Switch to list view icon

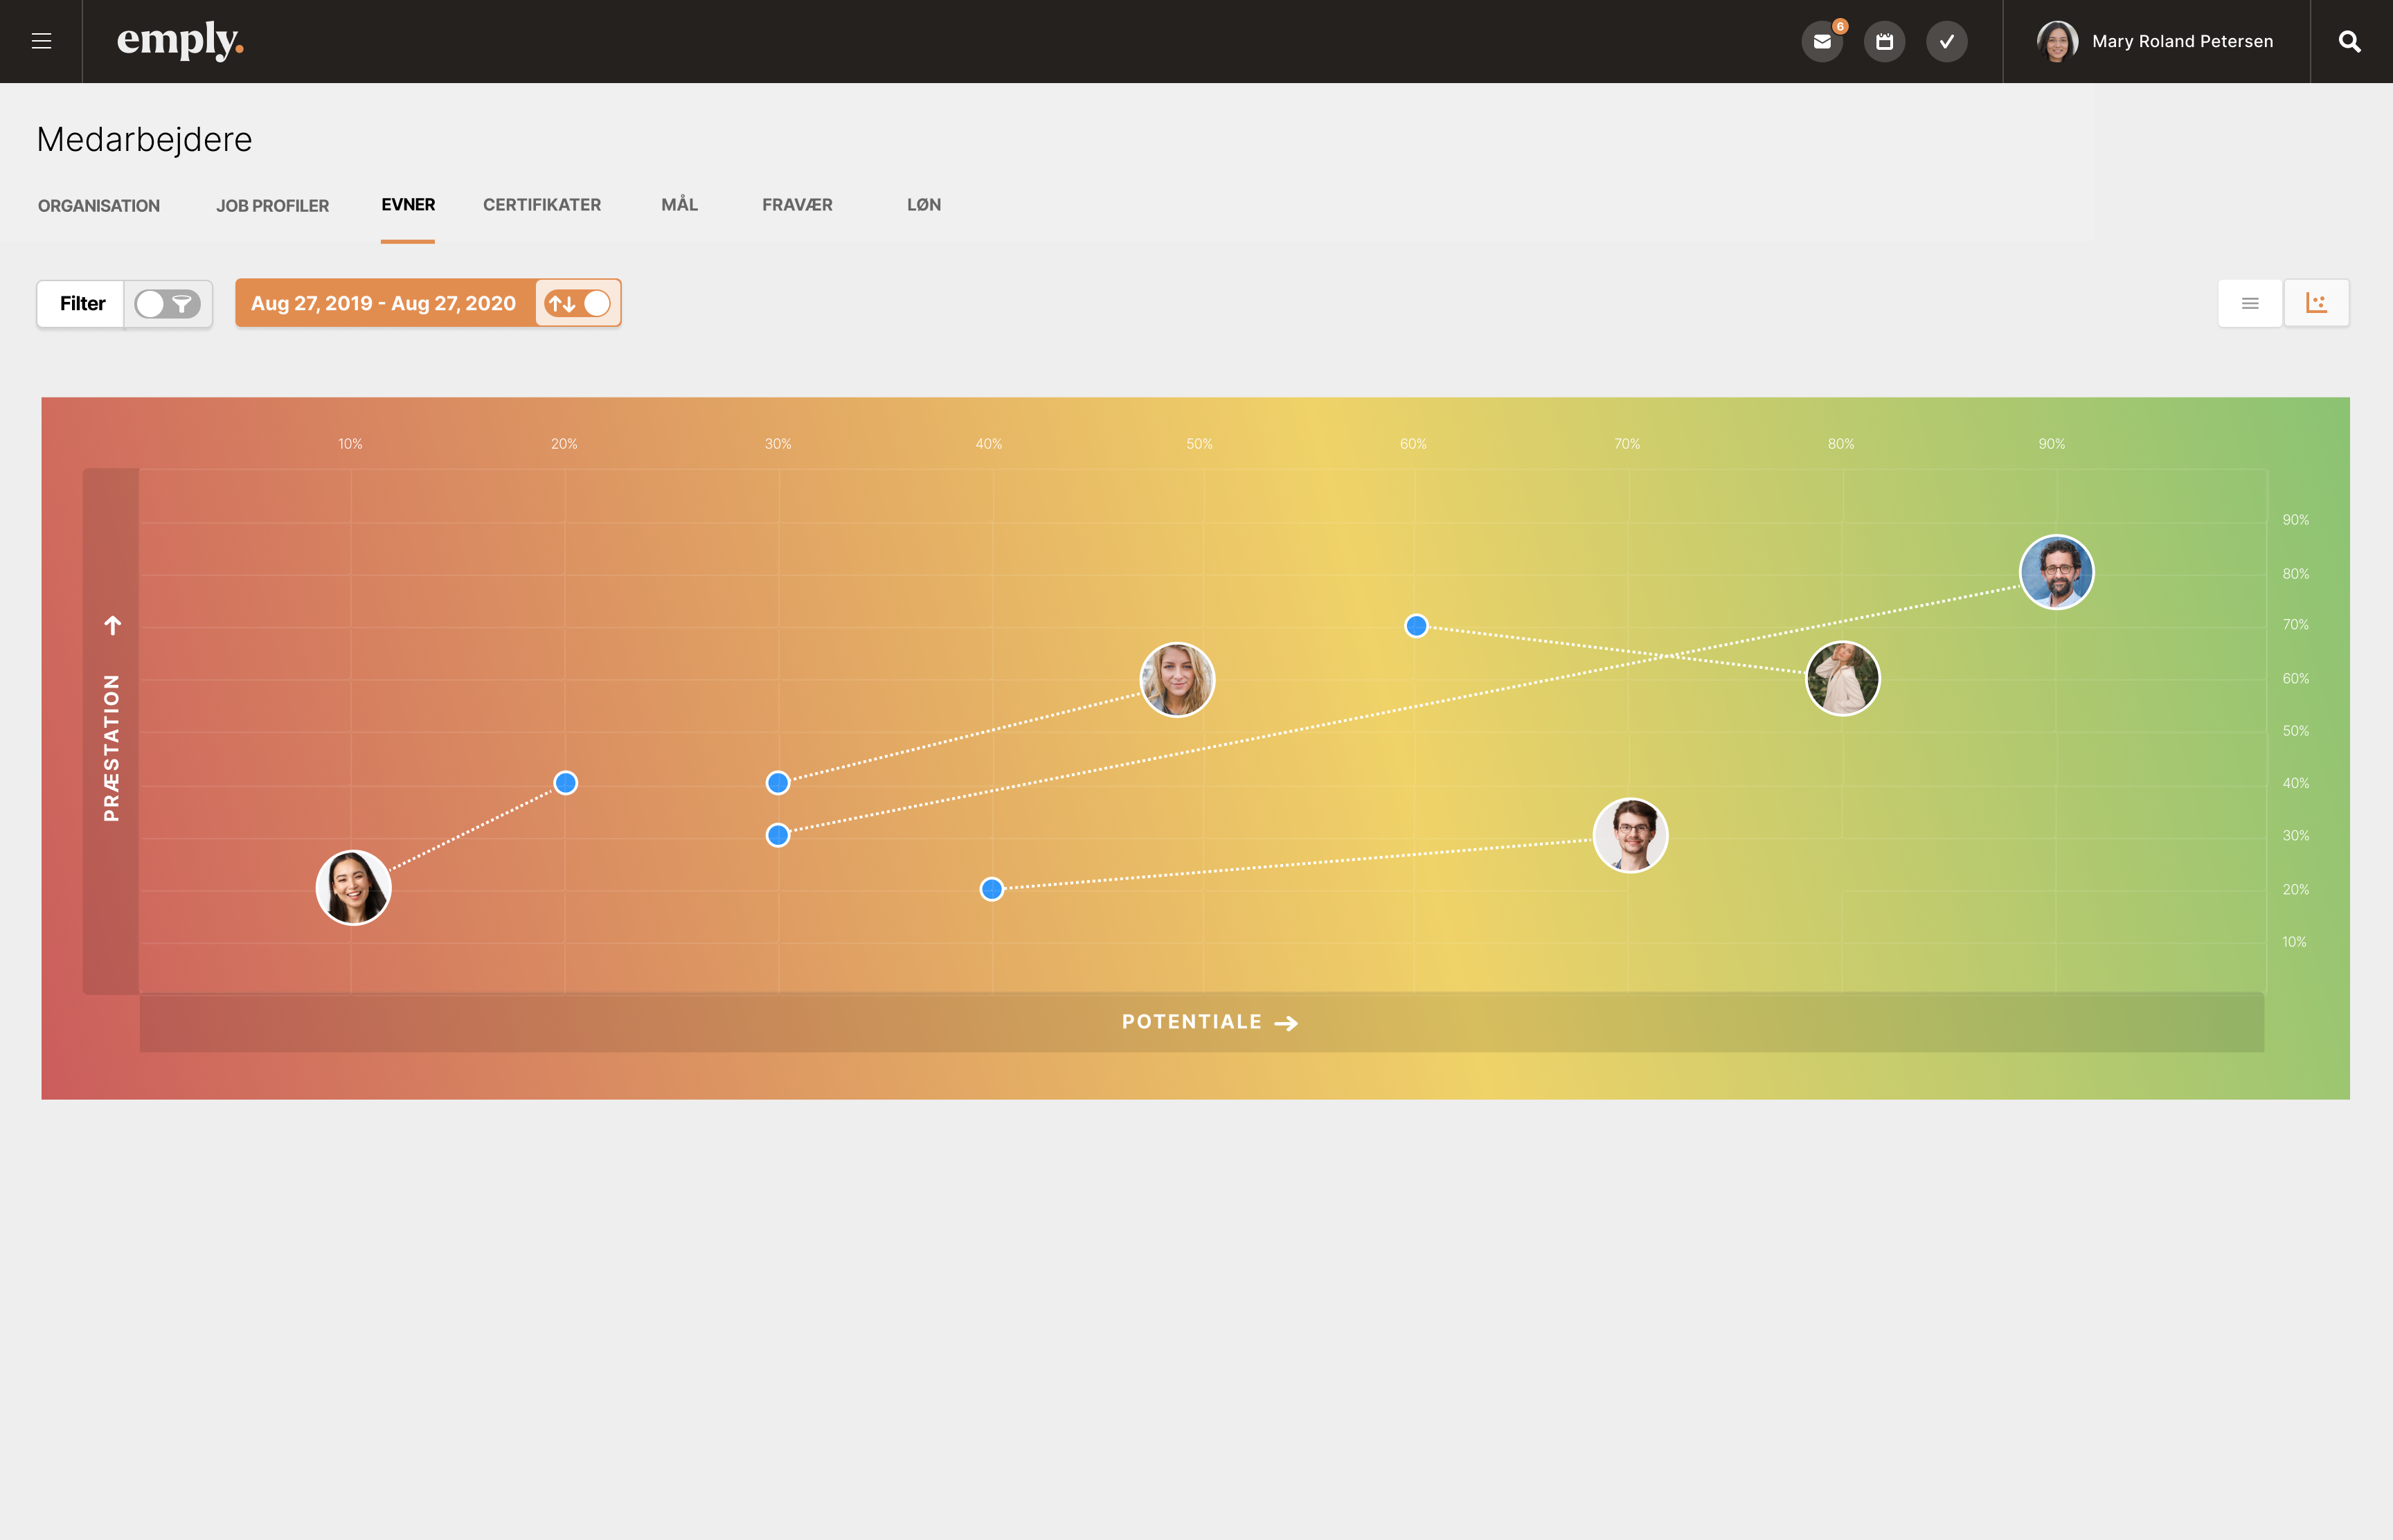coord(2250,303)
